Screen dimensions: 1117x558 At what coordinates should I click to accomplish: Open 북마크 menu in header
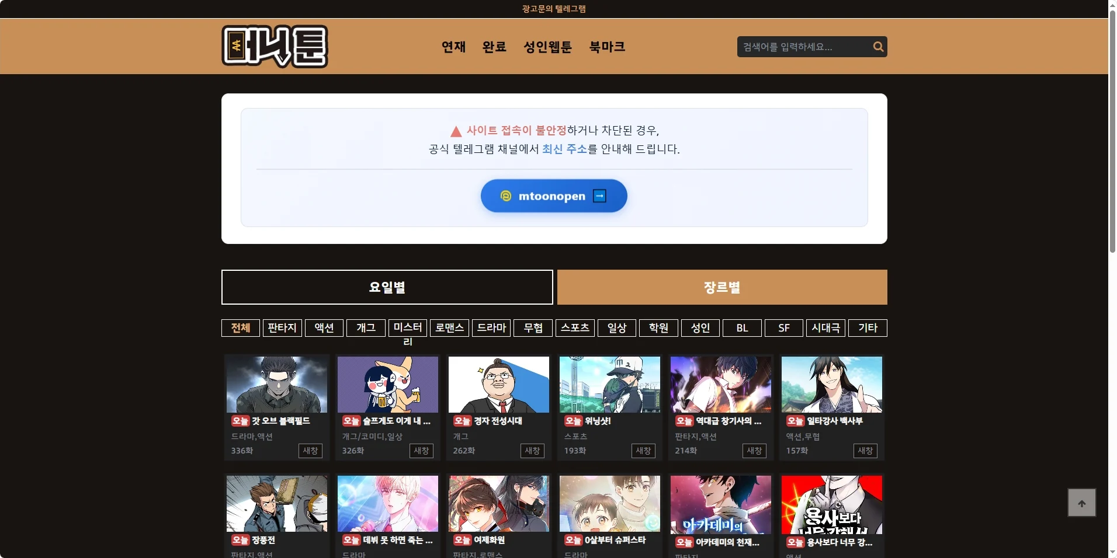pyautogui.click(x=607, y=47)
